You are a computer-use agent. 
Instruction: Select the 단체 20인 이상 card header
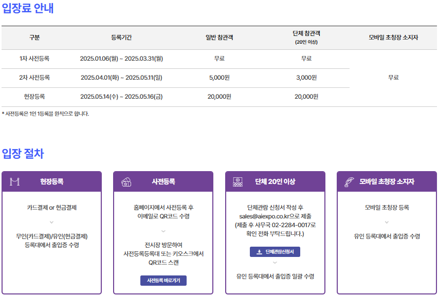coord(275,181)
